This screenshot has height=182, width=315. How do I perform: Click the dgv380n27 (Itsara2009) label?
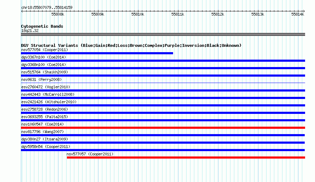45,139
